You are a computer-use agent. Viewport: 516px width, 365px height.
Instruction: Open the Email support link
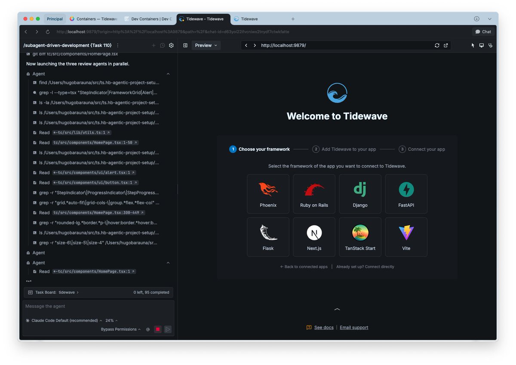tap(354, 328)
